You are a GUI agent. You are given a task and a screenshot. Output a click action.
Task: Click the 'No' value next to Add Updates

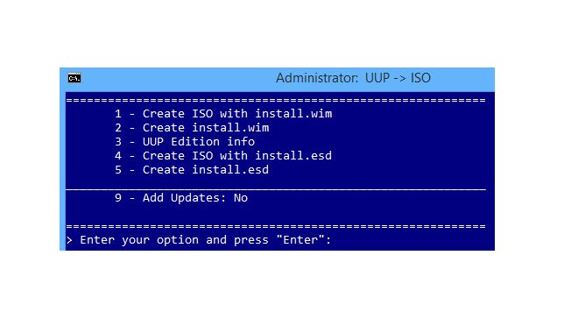pyautogui.click(x=241, y=198)
